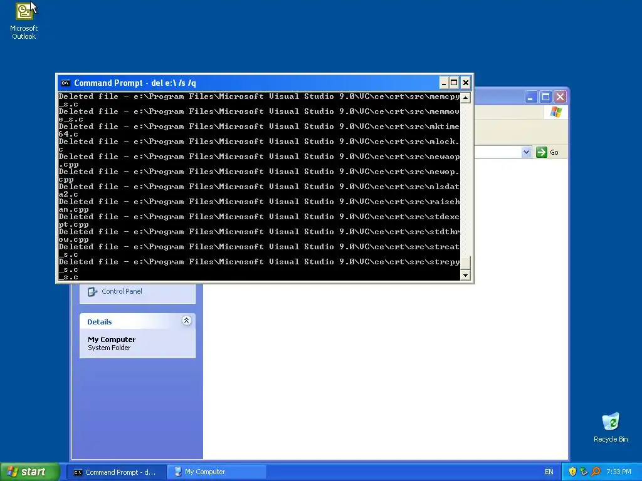Click the 7:33 PM taskbar clock

tap(619, 472)
